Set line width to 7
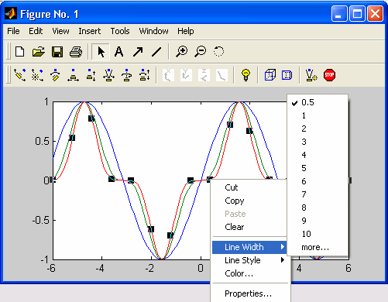Viewport: 388px width, 302px height. (x=318, y=194)
